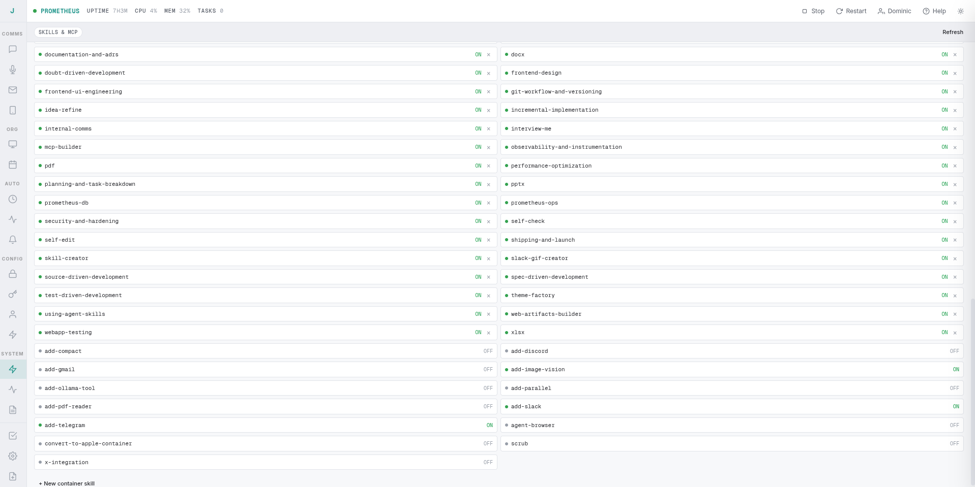Toggle the ON switch for pdf skill
This screenshot has width=975, height=487.
click(x=478, y=166)
